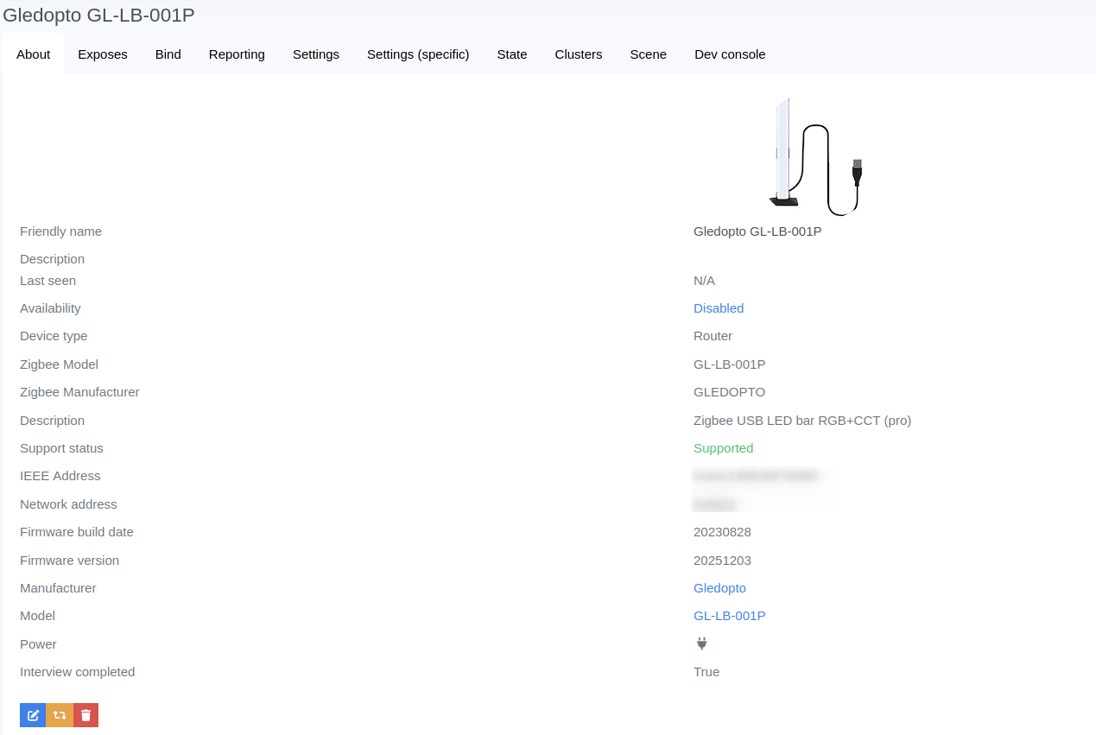Open the Scene tab

click(649, 54)
